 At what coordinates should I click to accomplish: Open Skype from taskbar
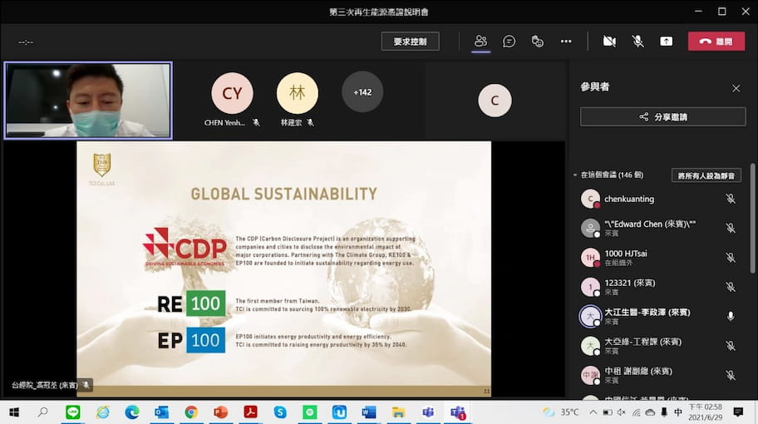[x=280, y=412]
